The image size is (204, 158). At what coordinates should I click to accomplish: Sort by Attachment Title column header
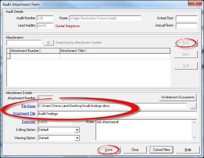115,51
